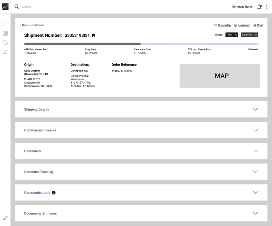Click order reference 1458075, 138992
272x226 pixels.
pos(122,71)
